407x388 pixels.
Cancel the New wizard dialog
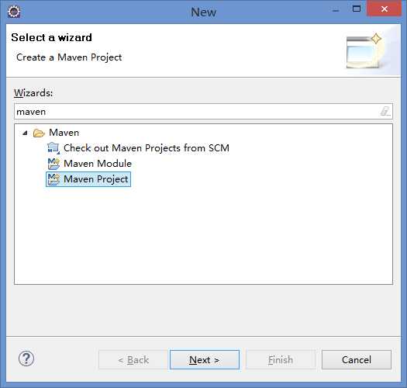tap(357, 359)
